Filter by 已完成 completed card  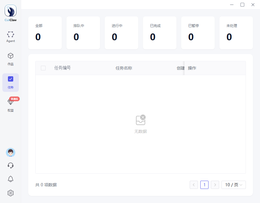pos(160,33)
